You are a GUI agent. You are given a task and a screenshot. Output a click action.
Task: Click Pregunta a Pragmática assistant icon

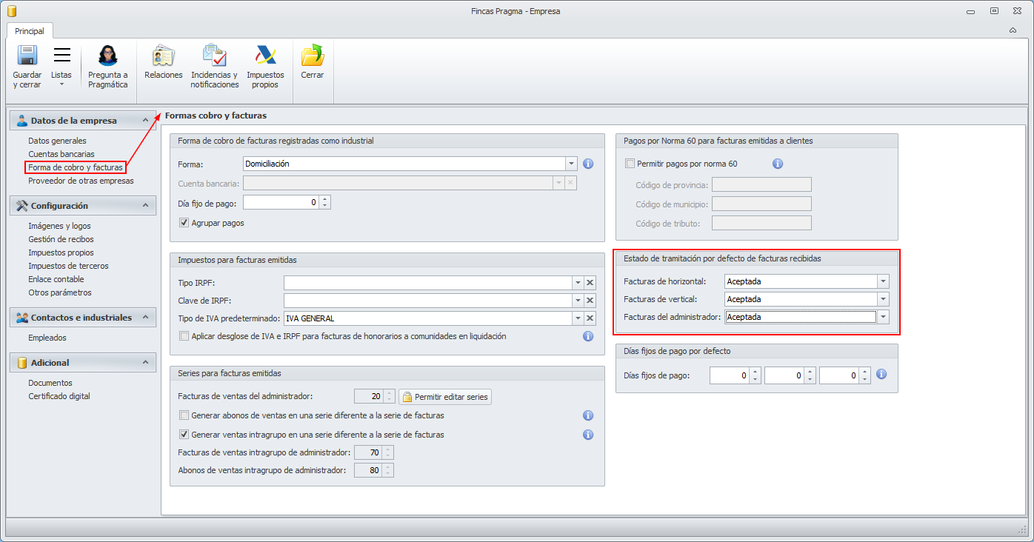click(108, 56)
